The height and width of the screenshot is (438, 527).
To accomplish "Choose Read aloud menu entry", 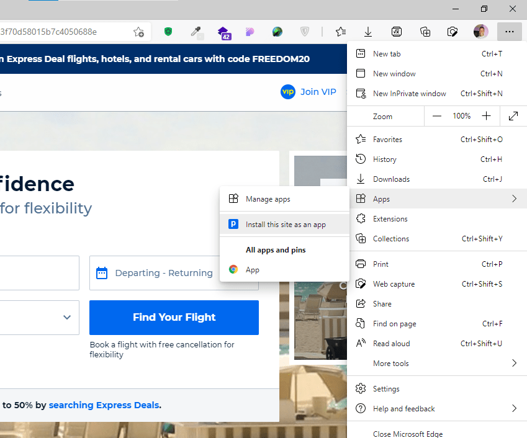I will point(437,343).
